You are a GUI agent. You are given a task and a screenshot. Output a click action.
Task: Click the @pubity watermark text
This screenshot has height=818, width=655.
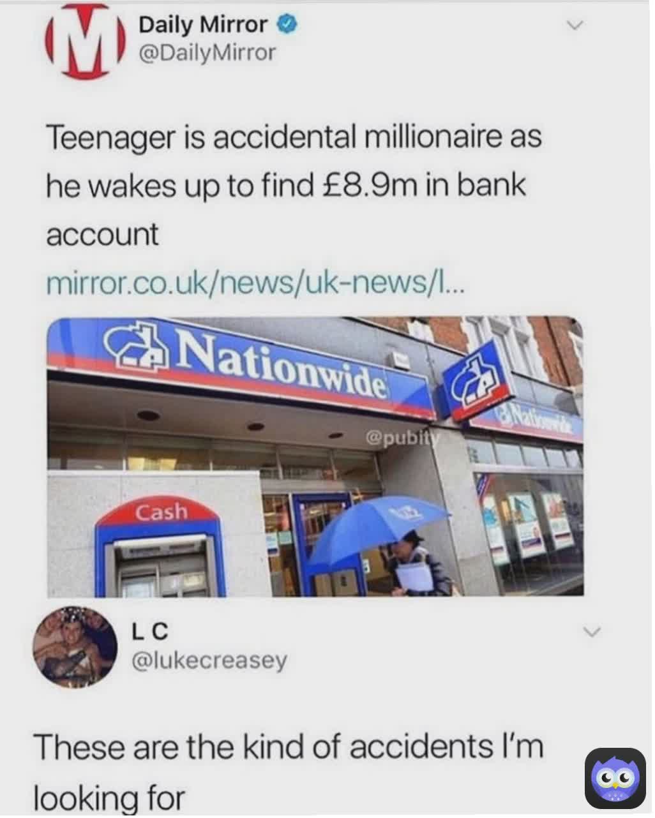[x=404, y=438]
